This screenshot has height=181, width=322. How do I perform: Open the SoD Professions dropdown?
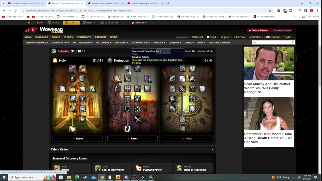pyautogui.click(x=141, y=42)
